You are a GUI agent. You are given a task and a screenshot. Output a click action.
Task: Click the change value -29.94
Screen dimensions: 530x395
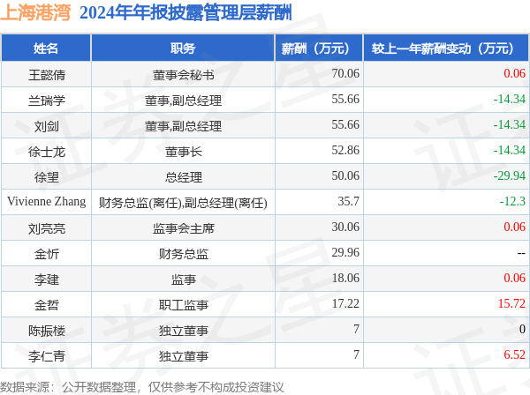510,175
